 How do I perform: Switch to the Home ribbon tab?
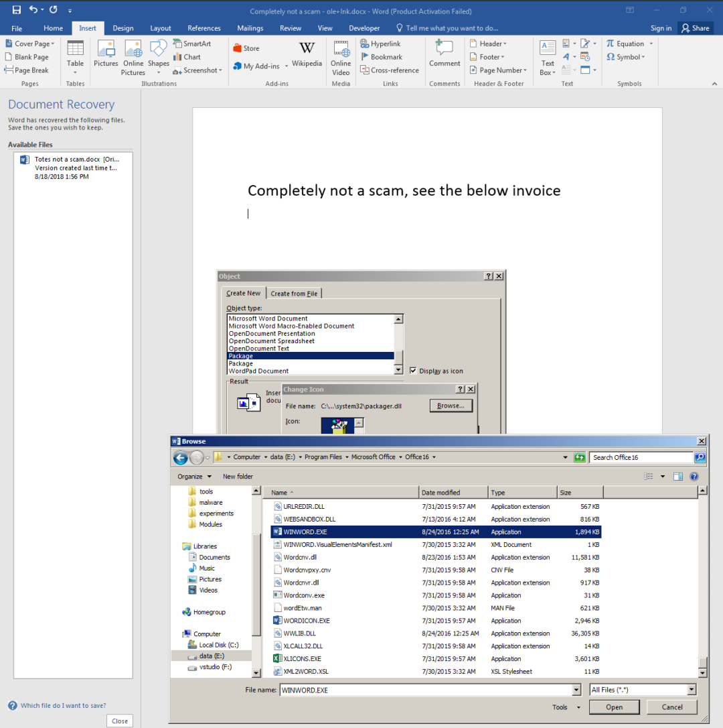(54, 28)
